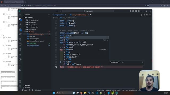Click the UTF-8 encoding status entry
This screenshot has width=170, height=95.
click(x=114, y=90)
